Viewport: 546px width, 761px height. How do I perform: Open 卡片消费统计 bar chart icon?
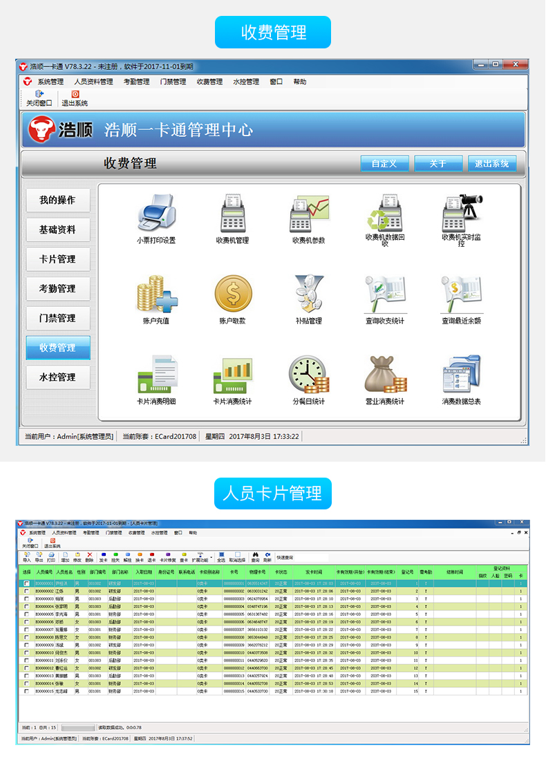coord(232,375)
